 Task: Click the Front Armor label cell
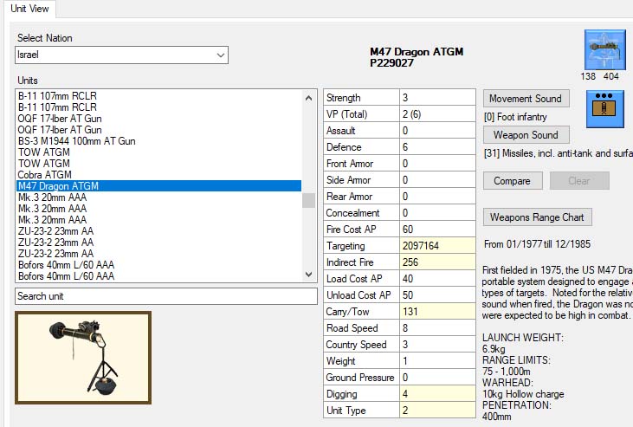pyautogui.click(x=362, y=164)
